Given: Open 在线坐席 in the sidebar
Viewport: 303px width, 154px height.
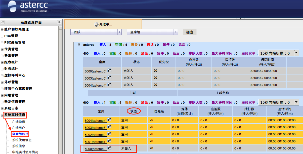Looking at the screenshot, I should click(x=19, y=122).
